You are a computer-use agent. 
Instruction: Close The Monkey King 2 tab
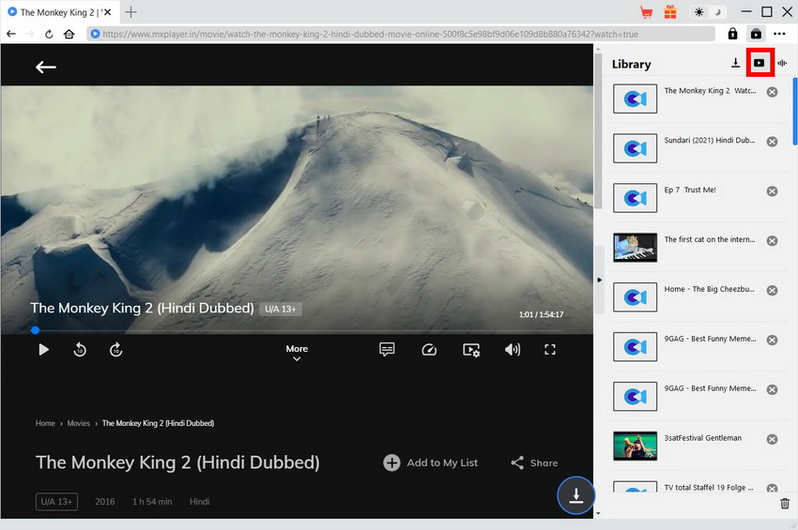(x=107, y=11)
